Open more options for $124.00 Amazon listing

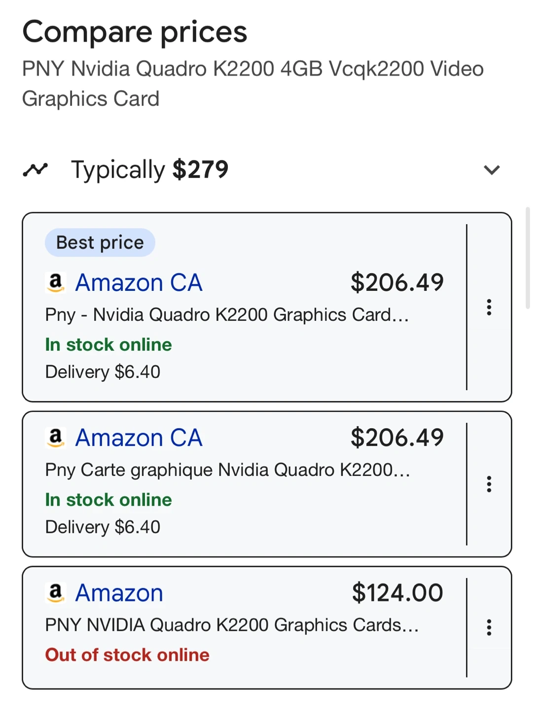coord(489,627)
